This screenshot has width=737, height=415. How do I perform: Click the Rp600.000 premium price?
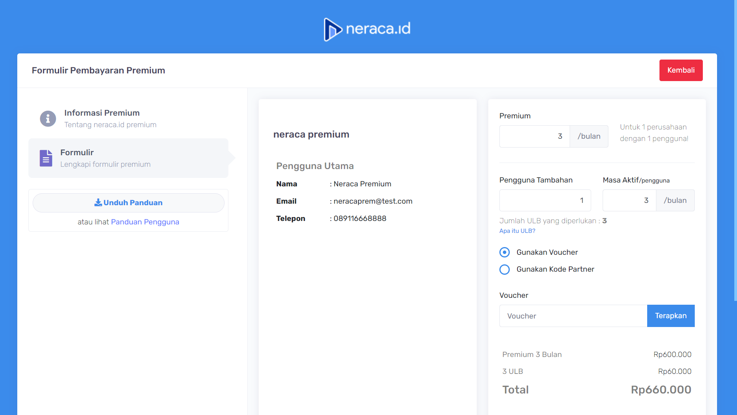[x=673, y=355]
